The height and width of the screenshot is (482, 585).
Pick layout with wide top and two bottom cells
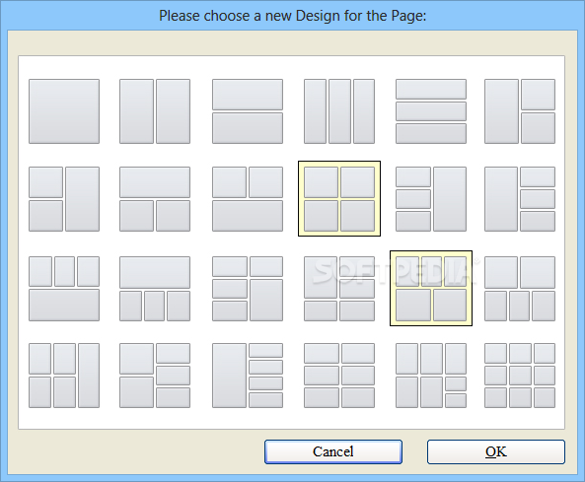(155, 199)
